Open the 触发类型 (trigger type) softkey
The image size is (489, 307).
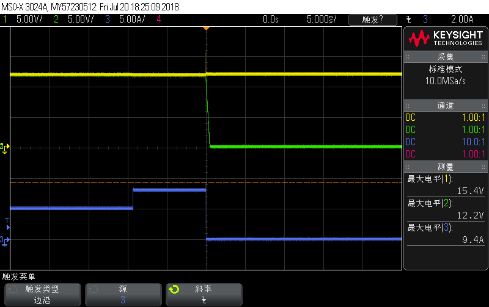[x=42, y=295]
